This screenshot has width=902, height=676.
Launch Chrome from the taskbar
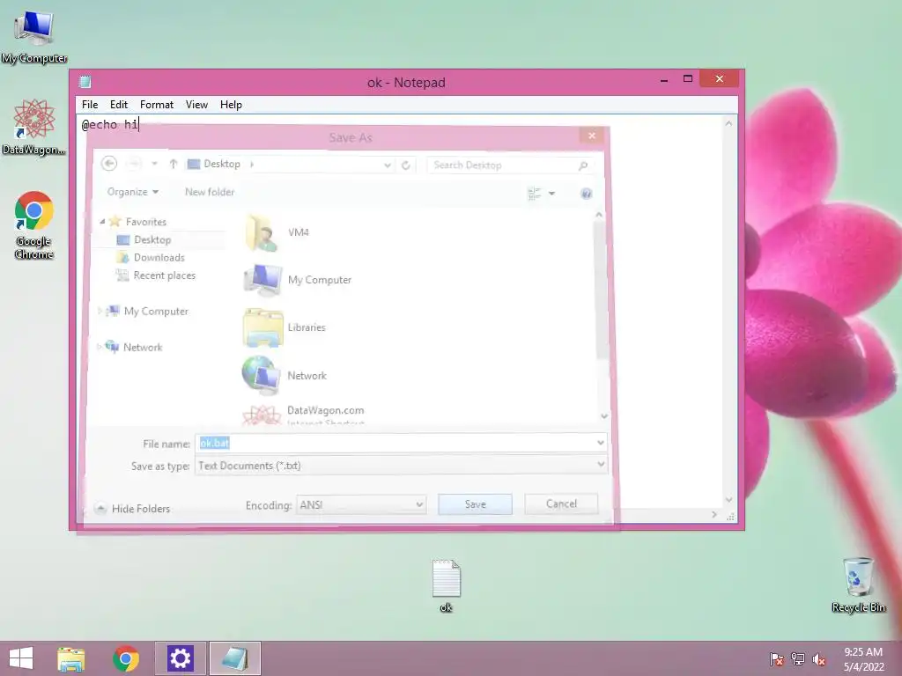click(126, 658)
